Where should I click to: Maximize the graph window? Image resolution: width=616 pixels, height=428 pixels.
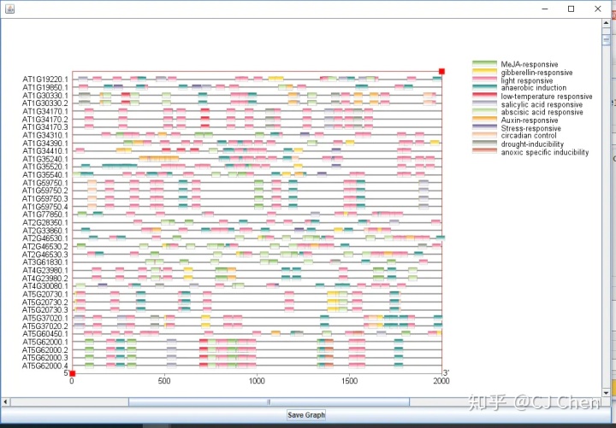click(x=572, y=9)
